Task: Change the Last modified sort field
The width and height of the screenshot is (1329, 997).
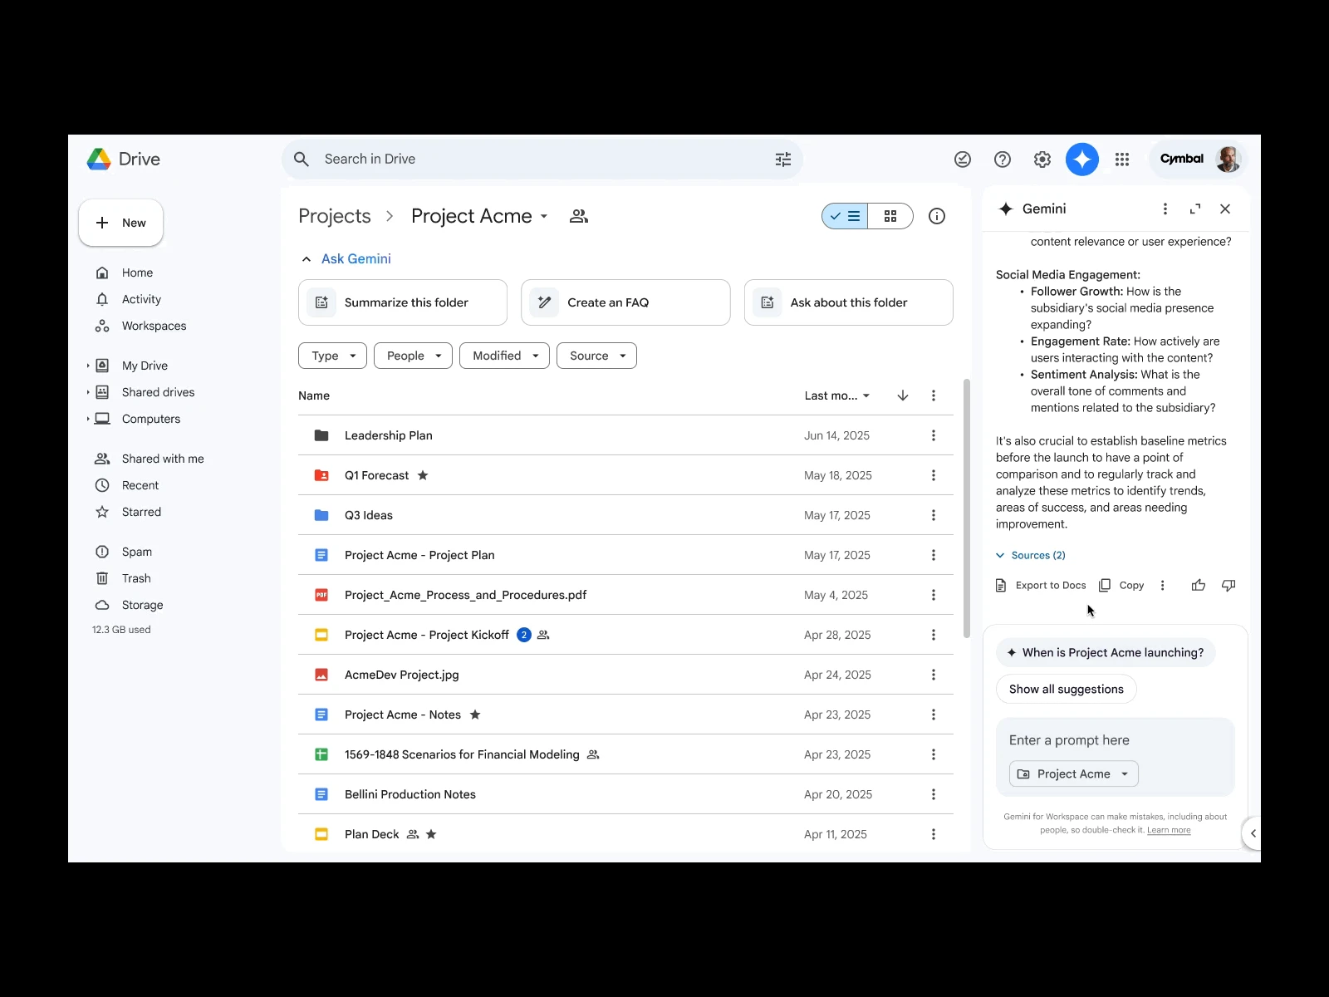Action: coord(837,395)
